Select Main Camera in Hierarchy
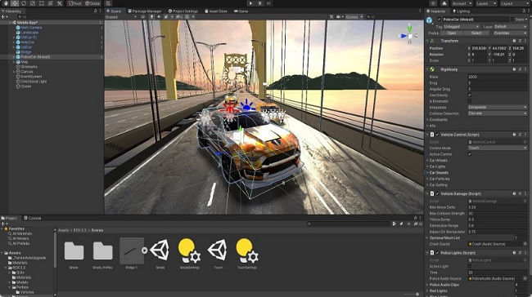 click(x=31, y=28)
